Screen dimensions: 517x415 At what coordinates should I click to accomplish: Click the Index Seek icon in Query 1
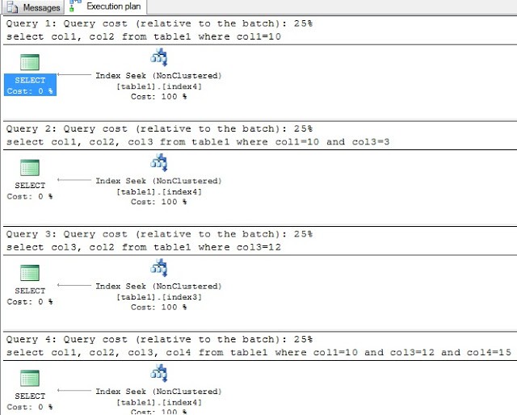click(158, 58)
